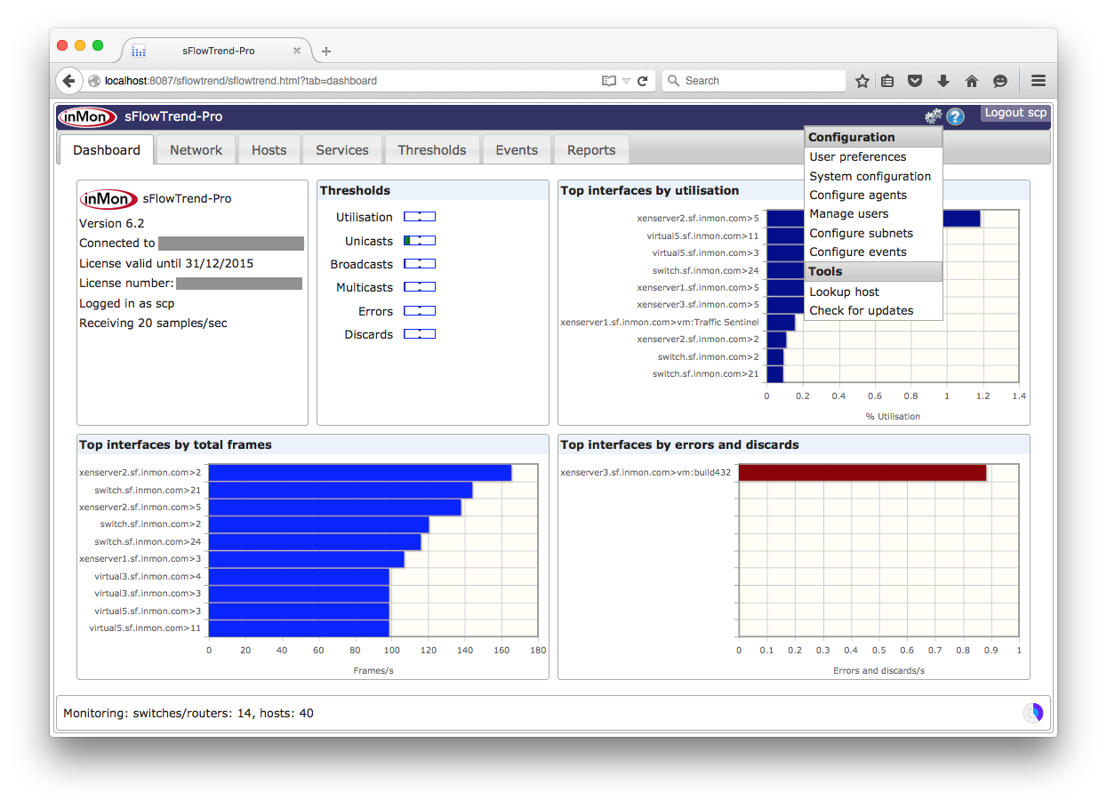The height and width of the screenshot is (808, 1107).
Task: Click the Broadcasts threshold gauge
Action: pos(420,264)
